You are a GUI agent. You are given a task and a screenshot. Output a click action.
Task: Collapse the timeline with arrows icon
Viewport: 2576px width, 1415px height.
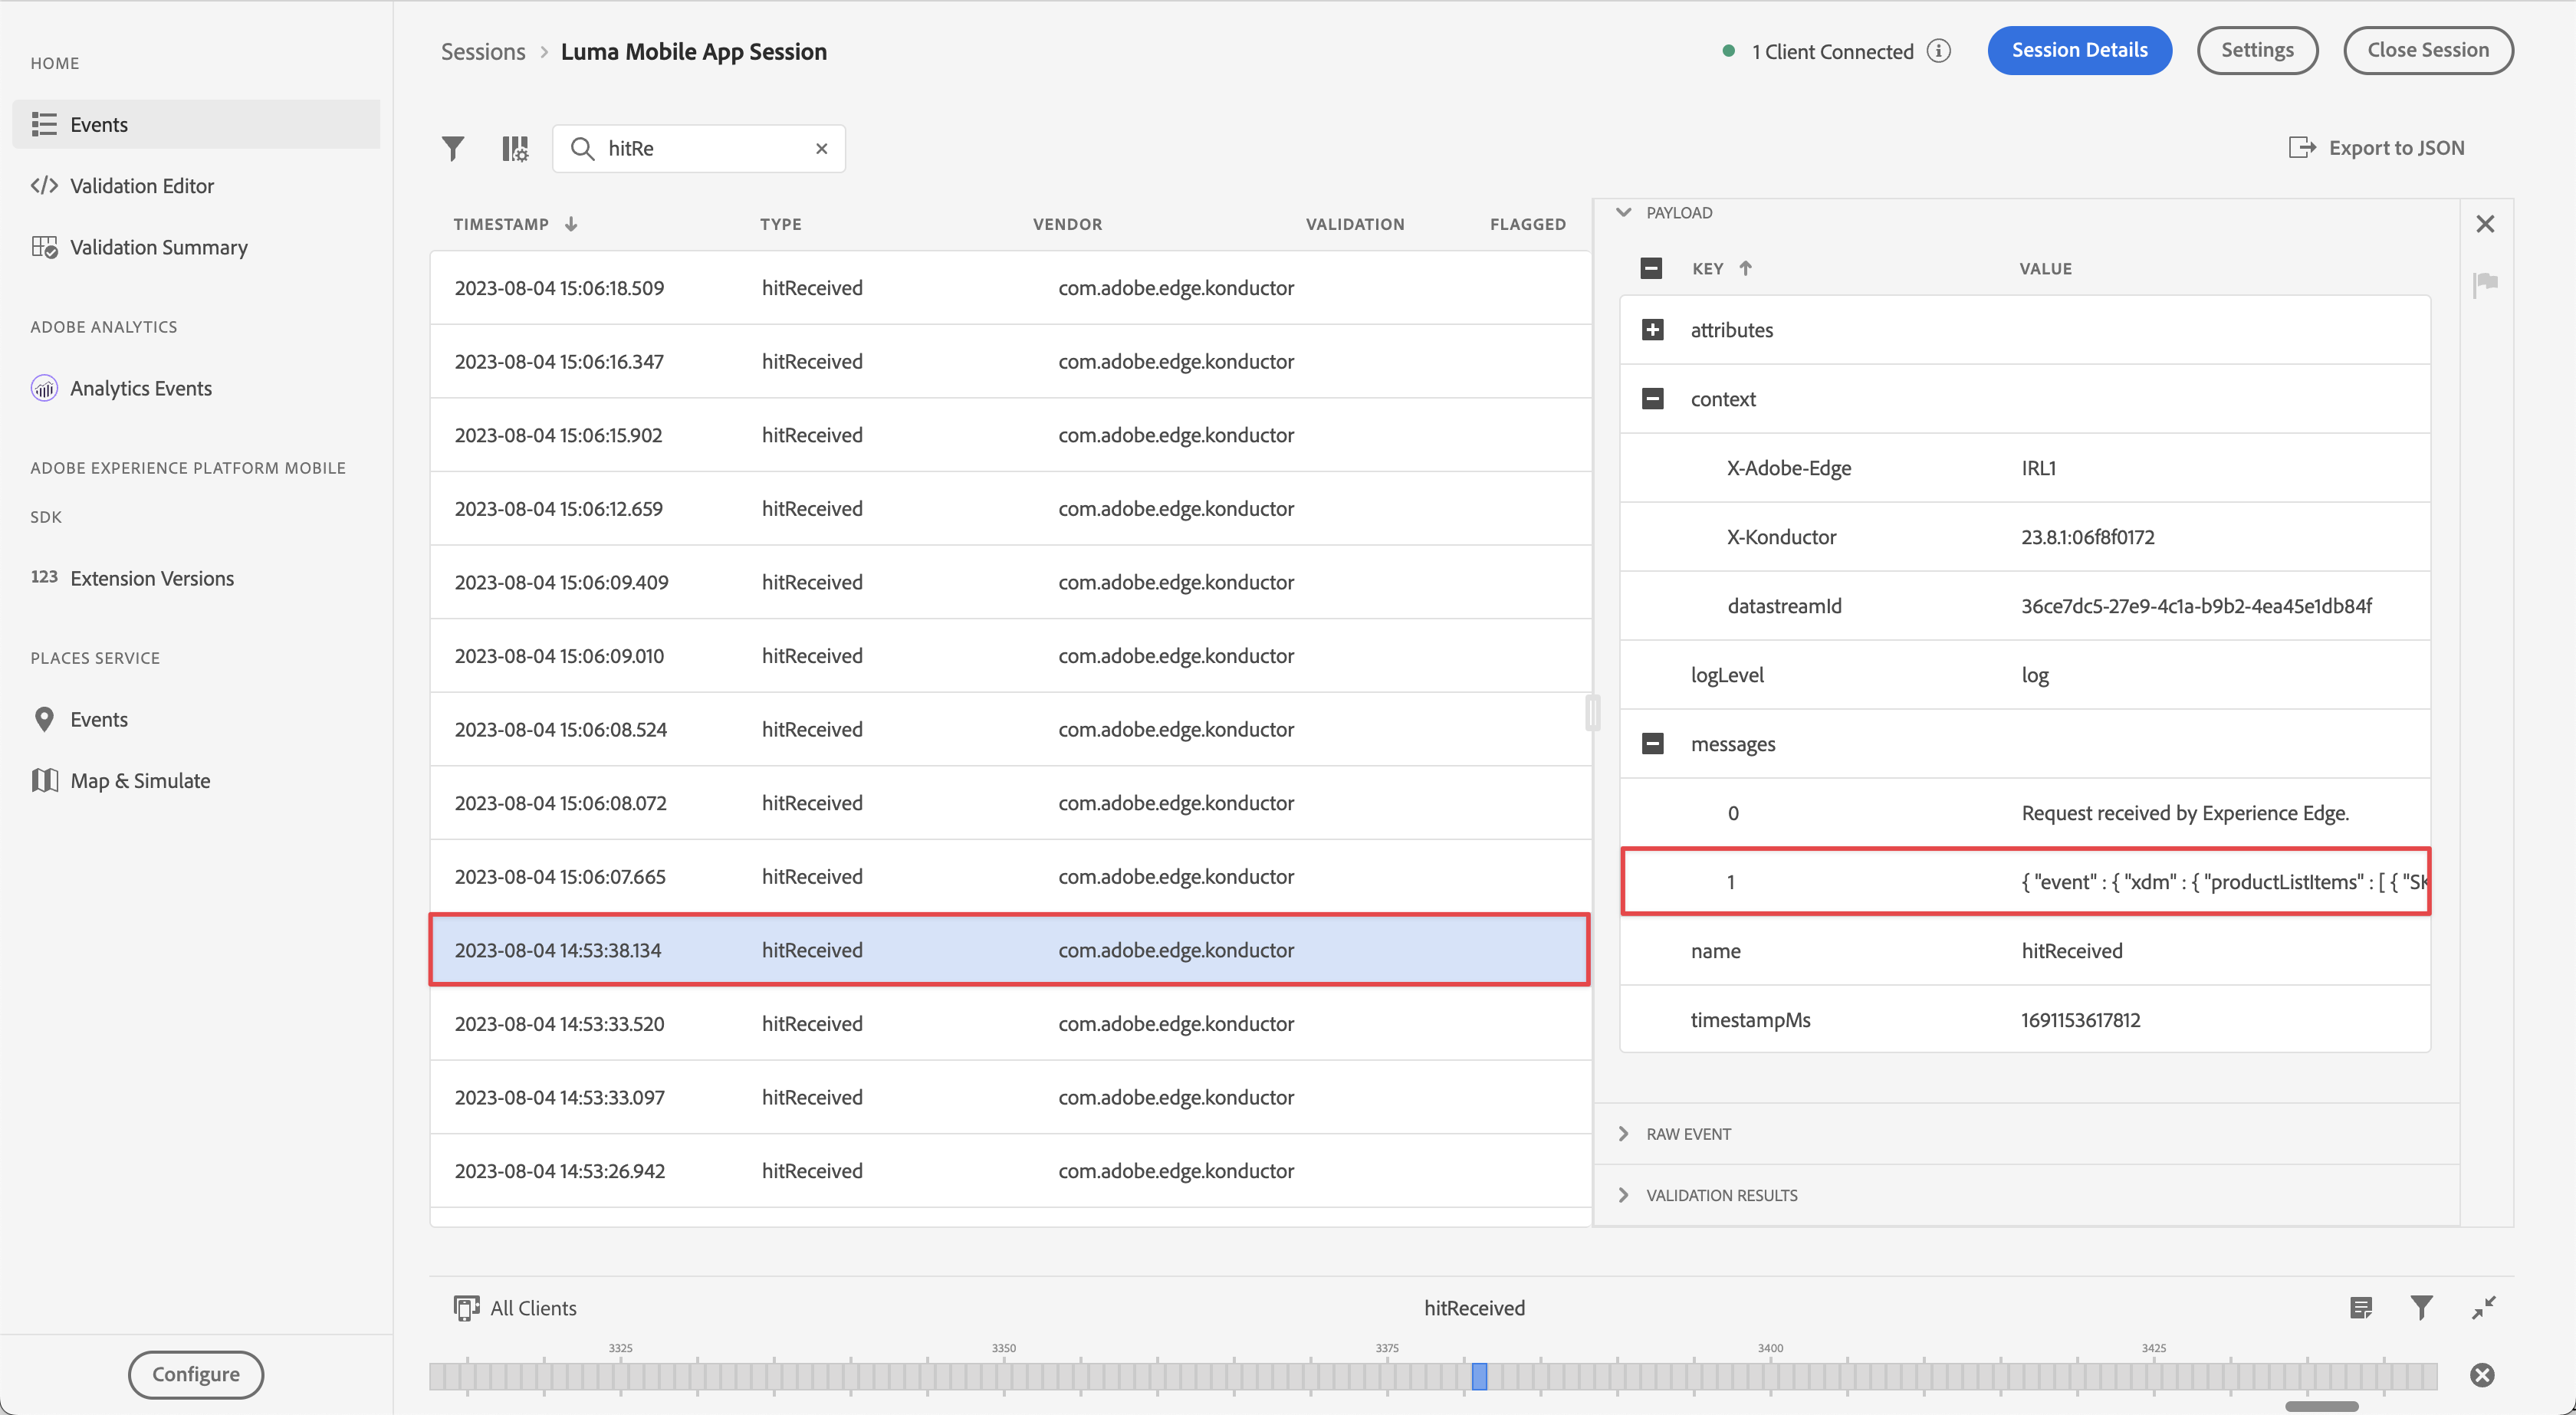pos(2483,1307)
